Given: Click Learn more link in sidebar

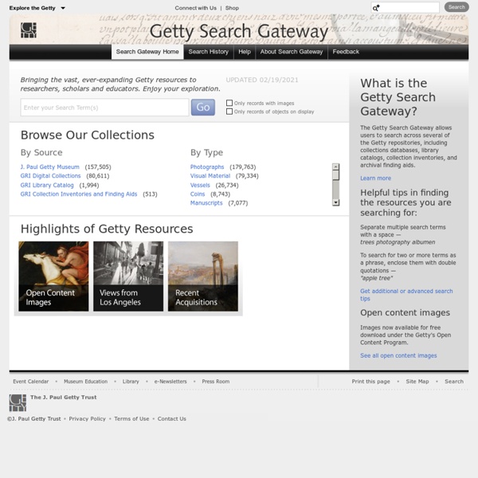Looking at the screenshot, I should (x=375, y=178).
